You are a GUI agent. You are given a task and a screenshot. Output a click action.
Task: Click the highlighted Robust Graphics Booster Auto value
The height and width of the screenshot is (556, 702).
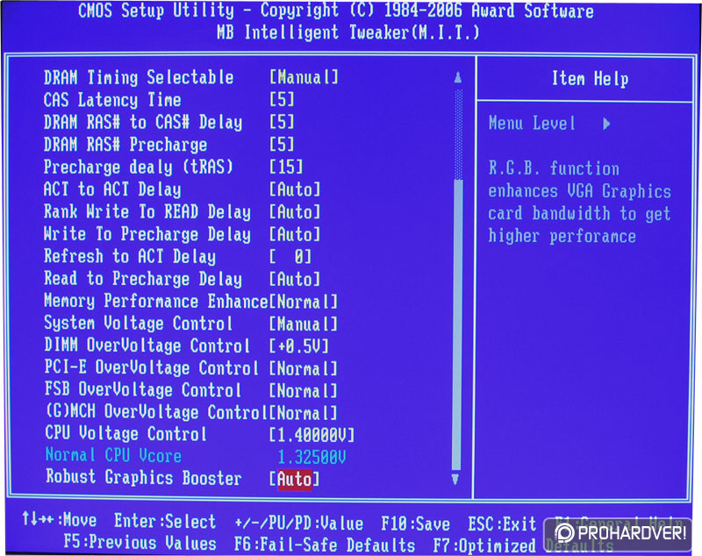coord(295,479)
